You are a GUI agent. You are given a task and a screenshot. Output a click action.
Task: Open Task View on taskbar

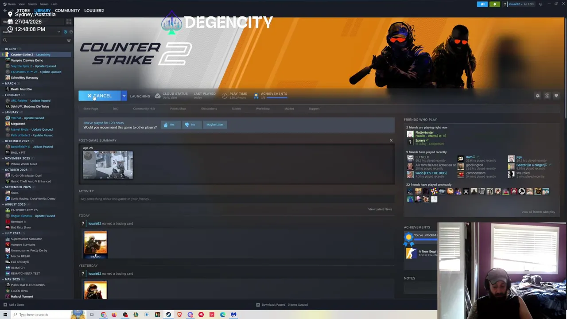(92, 315)
